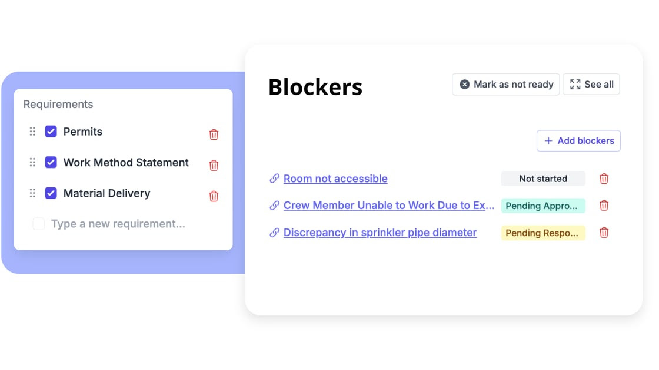Select the Material Delivery label
Image resolution: width=659 pixels, height=370 pixels.
coord(106,193)
